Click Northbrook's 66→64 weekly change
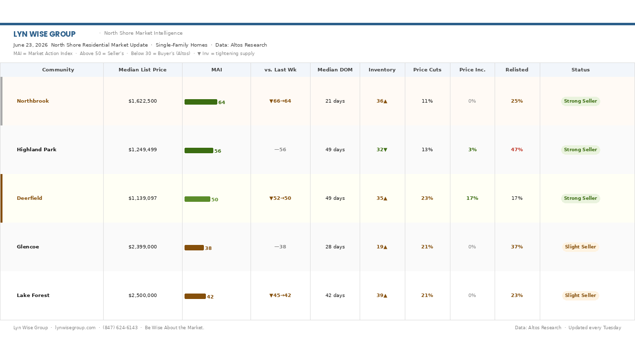Image resolution: width=635 pixels, height=357 pixels. tap(280, 101)
